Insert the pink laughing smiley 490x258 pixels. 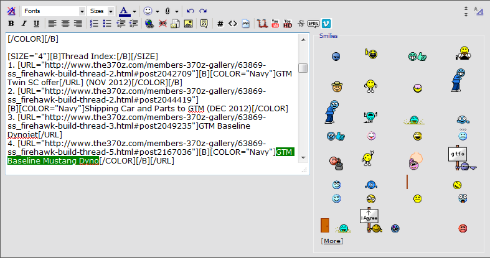pyautogui.click(x=371, y=136)
